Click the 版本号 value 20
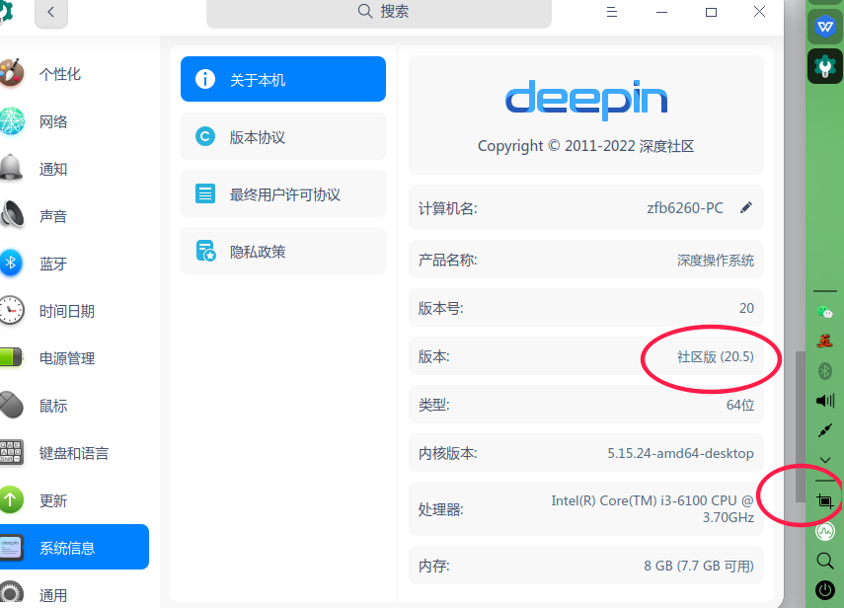The image size is (844, 608). [746, 308]
